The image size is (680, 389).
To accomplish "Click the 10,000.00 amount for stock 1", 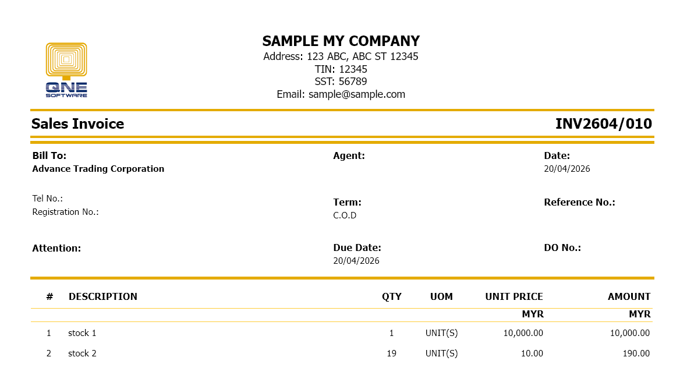I will click(629, 333).
